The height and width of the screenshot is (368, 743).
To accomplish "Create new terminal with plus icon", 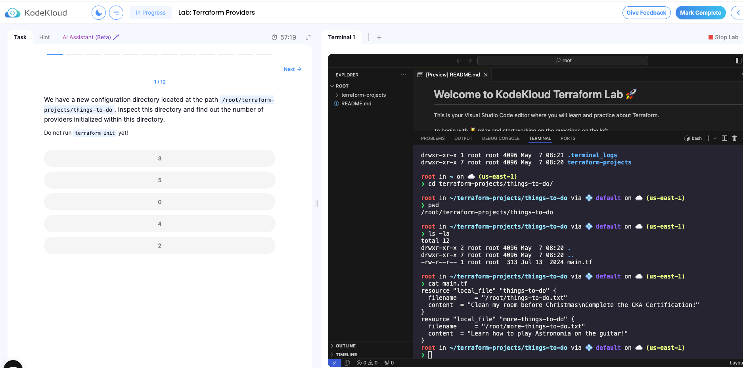I will click(709, 138).
